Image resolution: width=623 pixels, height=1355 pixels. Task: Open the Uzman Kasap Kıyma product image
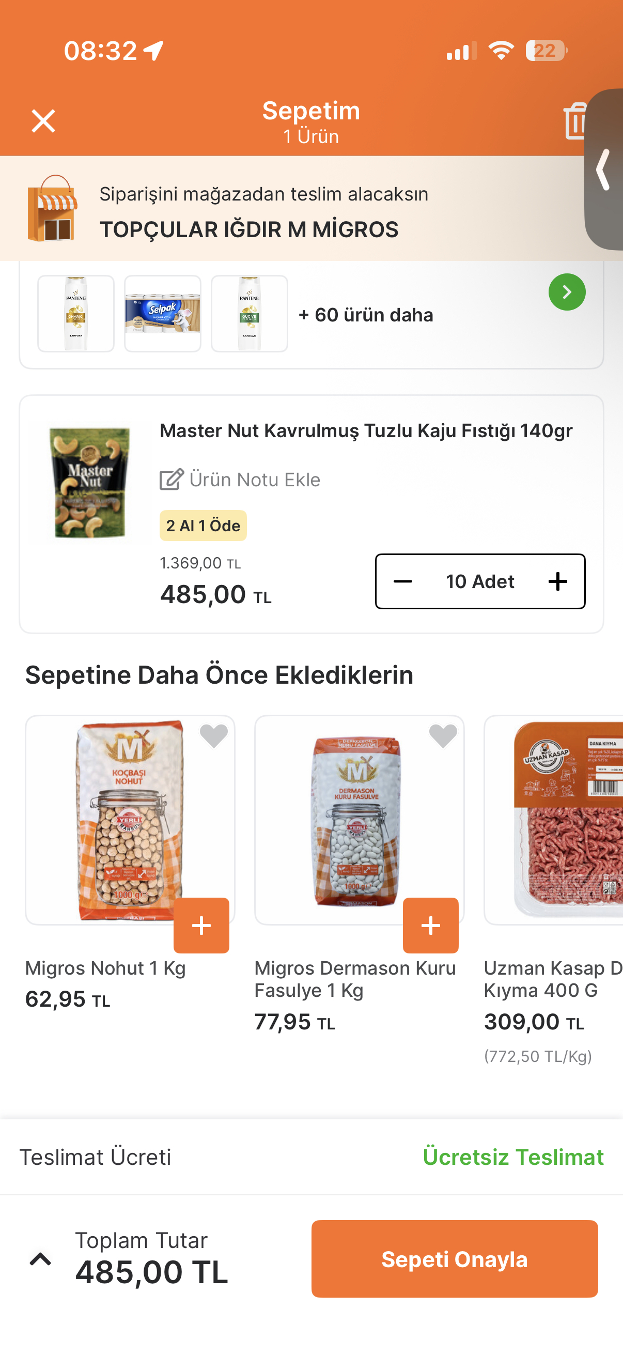[x=554, y=820]
